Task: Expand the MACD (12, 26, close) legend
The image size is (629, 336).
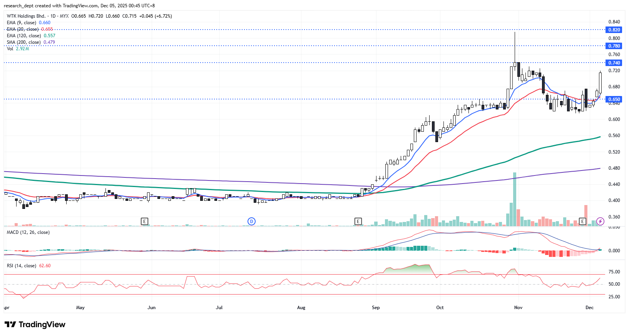Action: coord(28,232)
